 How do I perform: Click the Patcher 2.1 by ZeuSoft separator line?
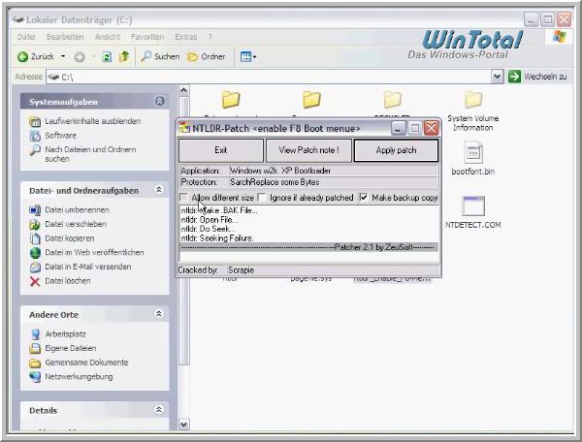tap(308, 247)
